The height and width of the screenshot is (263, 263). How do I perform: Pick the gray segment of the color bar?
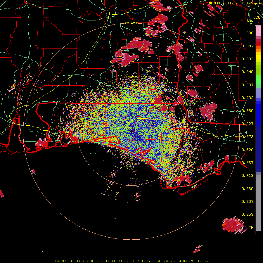coord(258,203)
